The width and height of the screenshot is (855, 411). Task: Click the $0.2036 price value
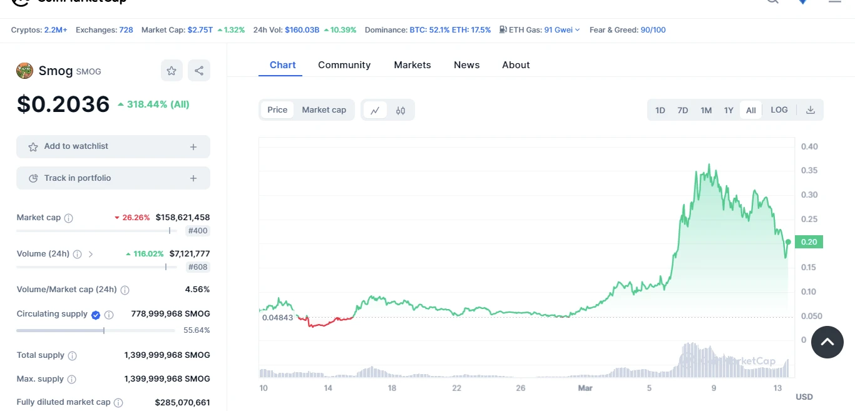(63, 104)
